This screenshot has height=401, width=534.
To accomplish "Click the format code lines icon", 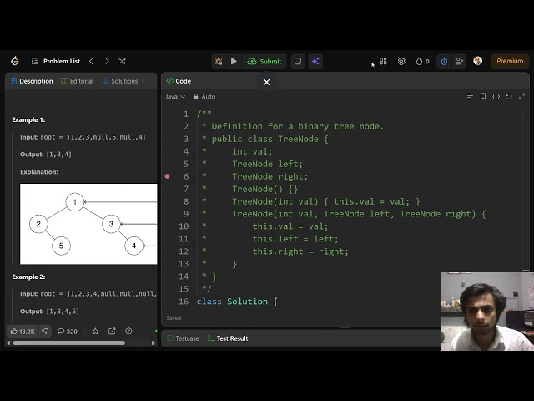I will [x=470, y=97].
